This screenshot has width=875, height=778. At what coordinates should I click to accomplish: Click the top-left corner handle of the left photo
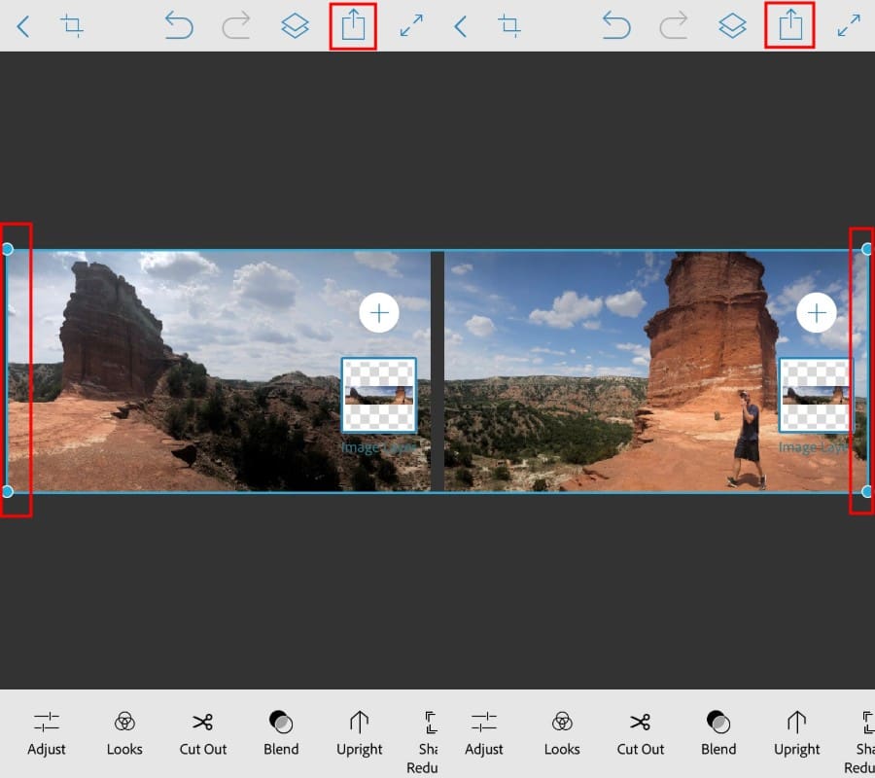click(8, 250)
